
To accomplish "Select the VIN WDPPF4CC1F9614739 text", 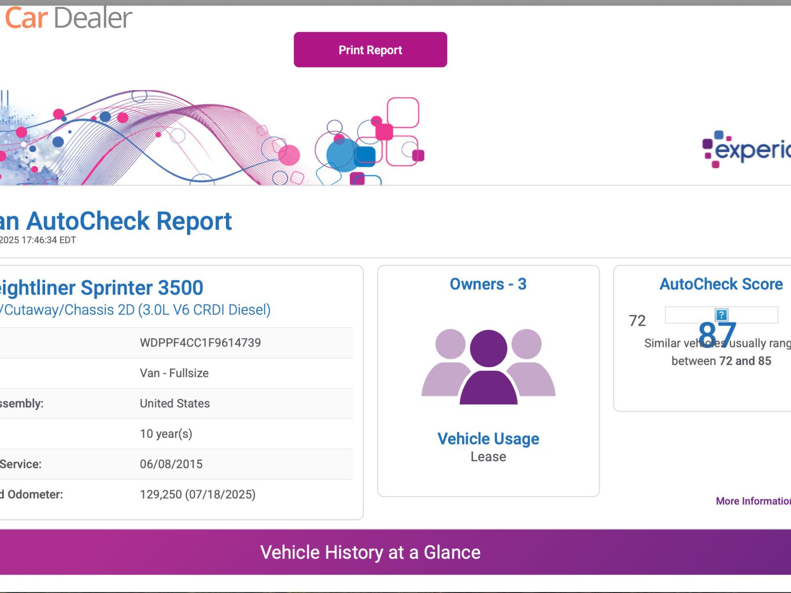I will pos(200,343).
